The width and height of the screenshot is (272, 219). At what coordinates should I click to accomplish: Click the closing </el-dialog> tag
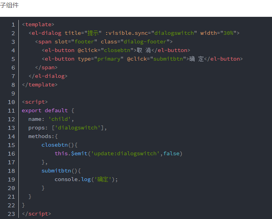pyautogui.click(x=48, y=76)
